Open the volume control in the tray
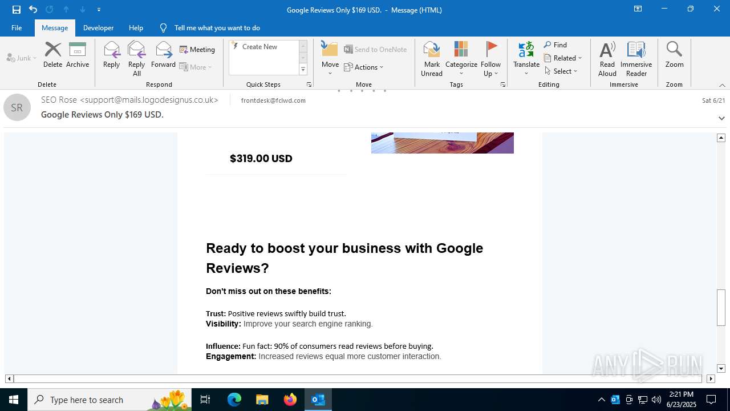 [x=656, y=400]
